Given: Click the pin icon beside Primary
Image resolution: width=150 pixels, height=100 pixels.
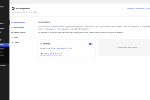Looking at the screenshot, I should pyautogui.click(x=41, y=44).
